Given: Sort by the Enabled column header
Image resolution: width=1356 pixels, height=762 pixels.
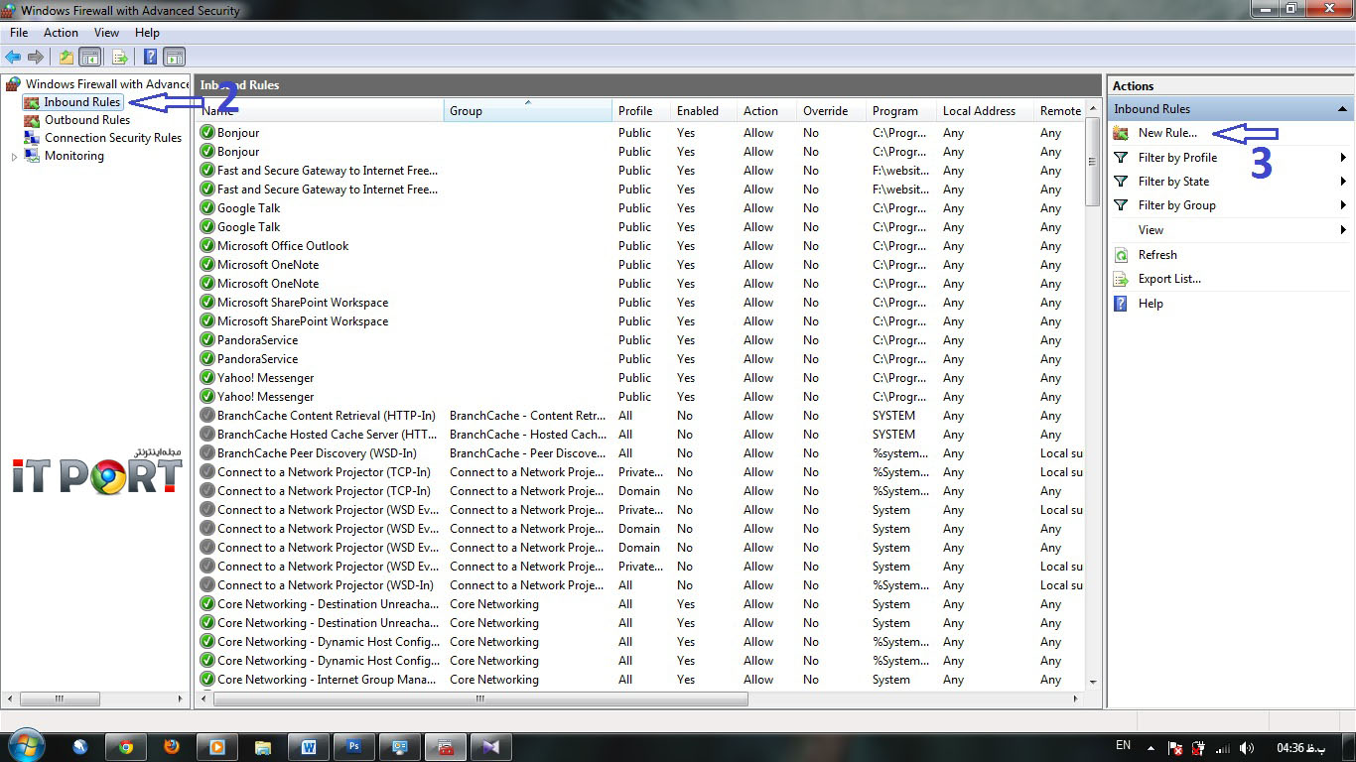Looking at the screenshot, I should pyautogui.click(x=704, y=111).
